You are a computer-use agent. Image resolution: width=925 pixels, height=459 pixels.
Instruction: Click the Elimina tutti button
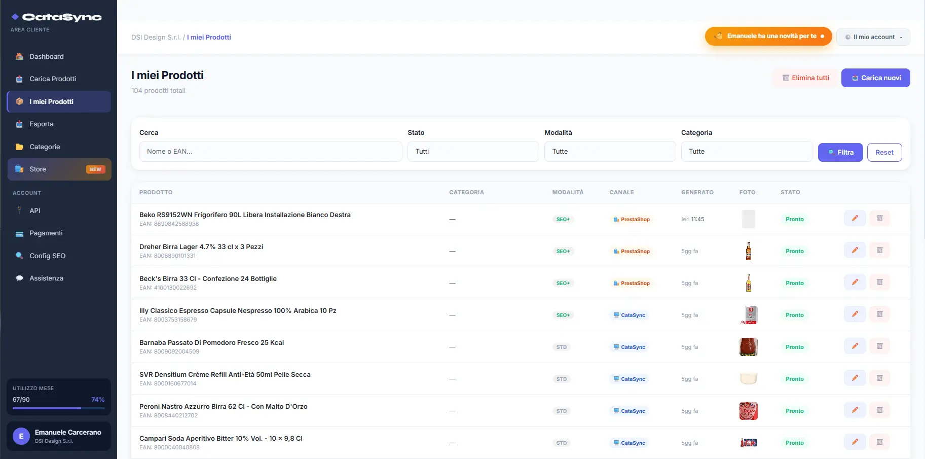(x=805, y=78)
